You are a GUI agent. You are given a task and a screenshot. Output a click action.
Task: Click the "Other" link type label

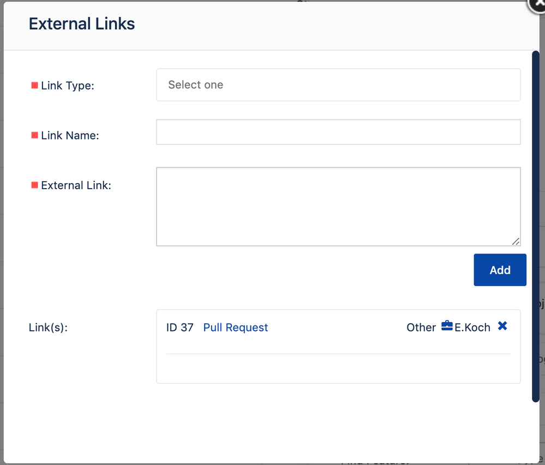click(421, 328)
